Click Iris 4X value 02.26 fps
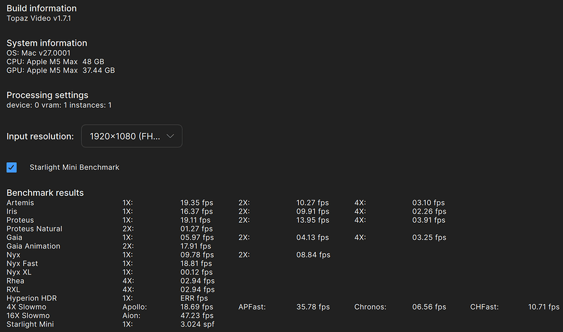 (429, 211)
